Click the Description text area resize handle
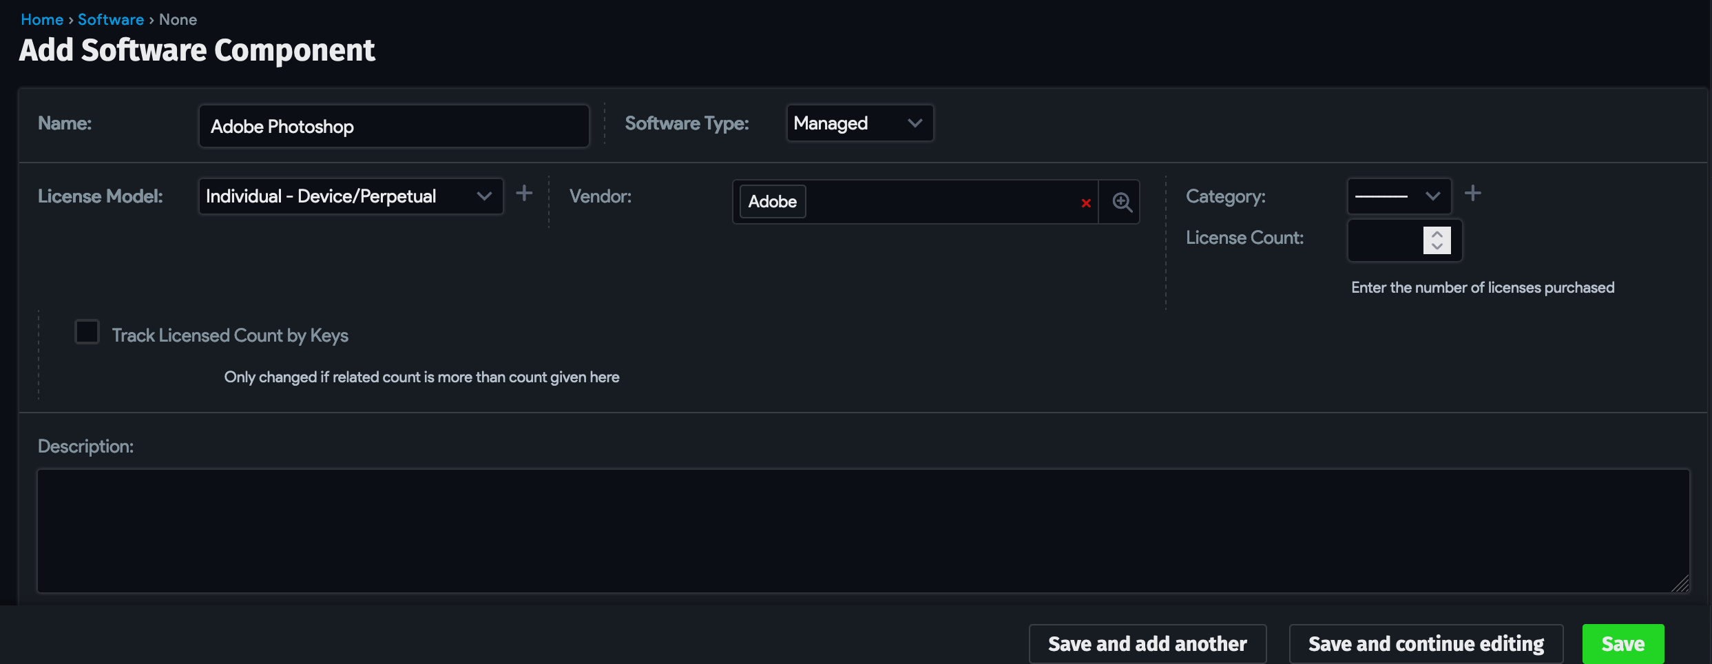The height and width of the screenshot is (664, 1712). pyautogui.click(x=1680, y=583)
